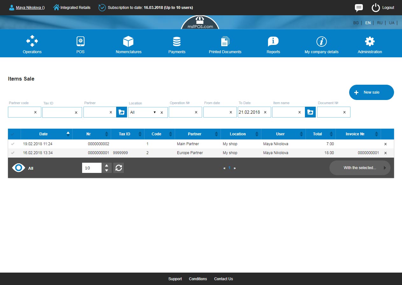Screen dimensions: 402x285
Task: Open My company details menu
Action: (x=321, y=45)
